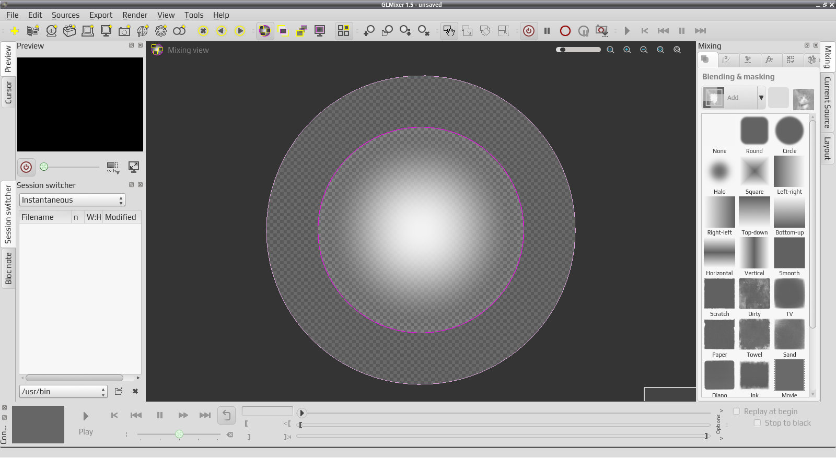Open the /usr/bin folder dropdown

pyautogui.click(x=63, y=391)
